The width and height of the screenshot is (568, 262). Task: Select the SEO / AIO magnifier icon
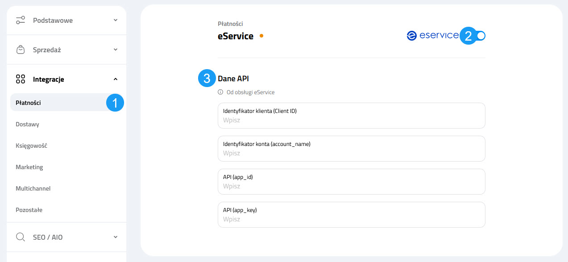tap(21, 237)
